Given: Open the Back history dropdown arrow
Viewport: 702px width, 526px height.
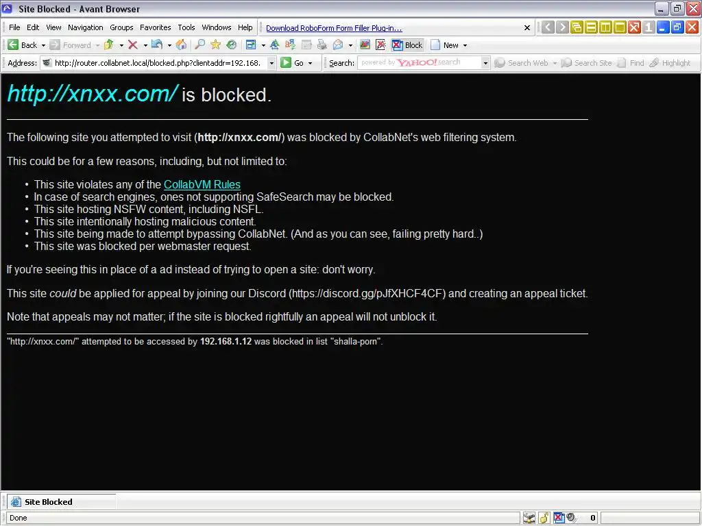Looking at the screenshot, I should (43, 46).
